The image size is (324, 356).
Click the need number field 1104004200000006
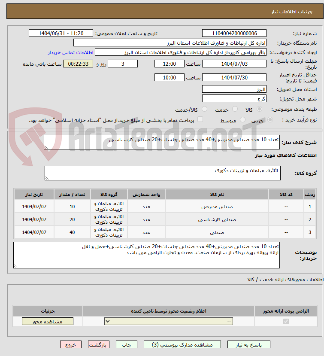[x=234, y=33]
